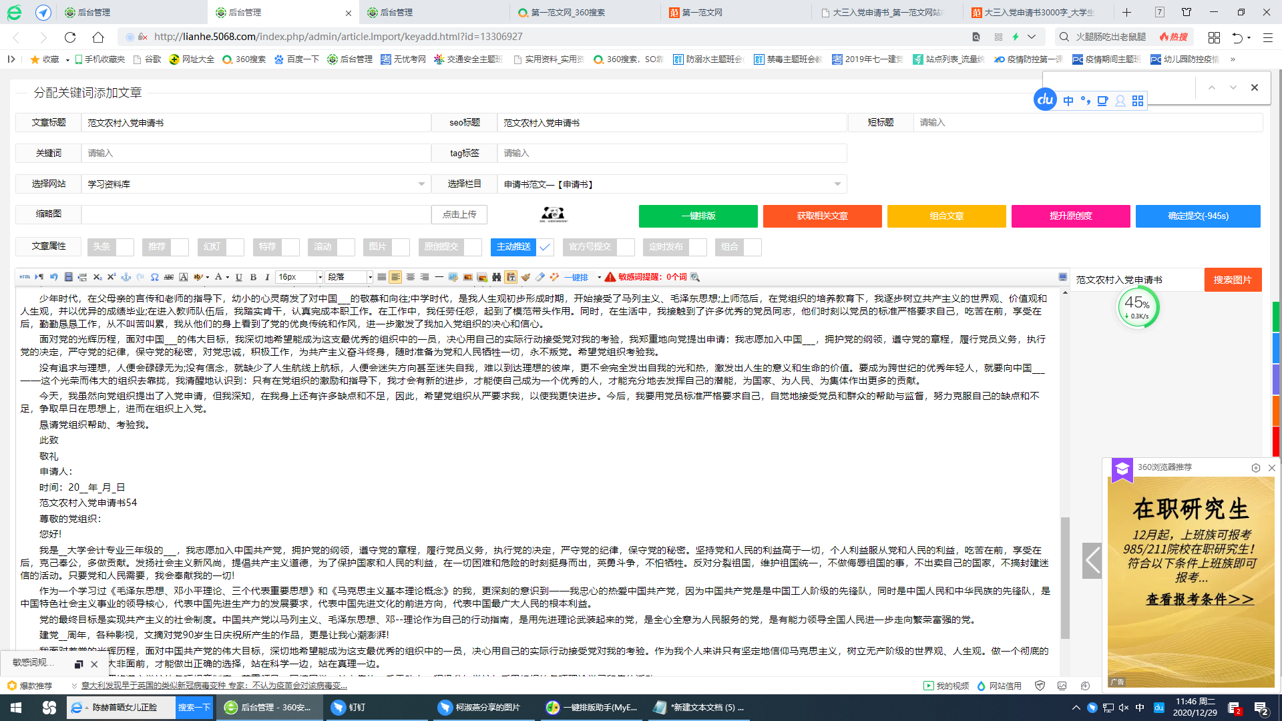Submit the article with 确定提交 button
The image size is (1282, 721).
click(1198, 216)
